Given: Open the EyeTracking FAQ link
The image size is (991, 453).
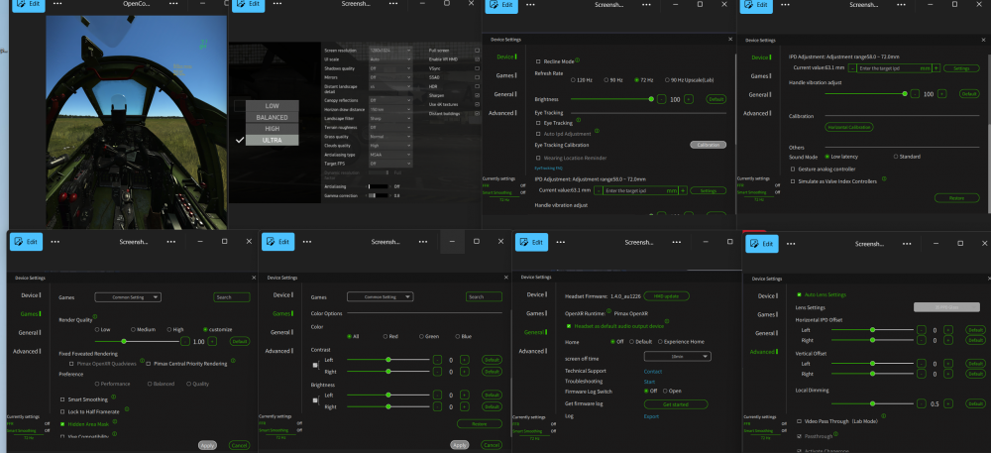Looking at the screenshot, I should (548, 168).
